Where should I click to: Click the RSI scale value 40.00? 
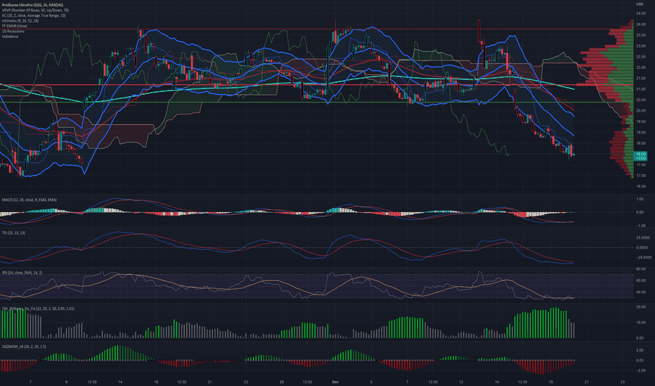[x=641, y=292]
